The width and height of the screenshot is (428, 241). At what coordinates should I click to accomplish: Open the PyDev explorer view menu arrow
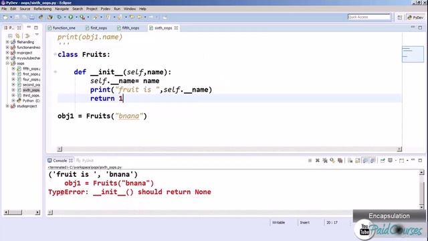37,35
